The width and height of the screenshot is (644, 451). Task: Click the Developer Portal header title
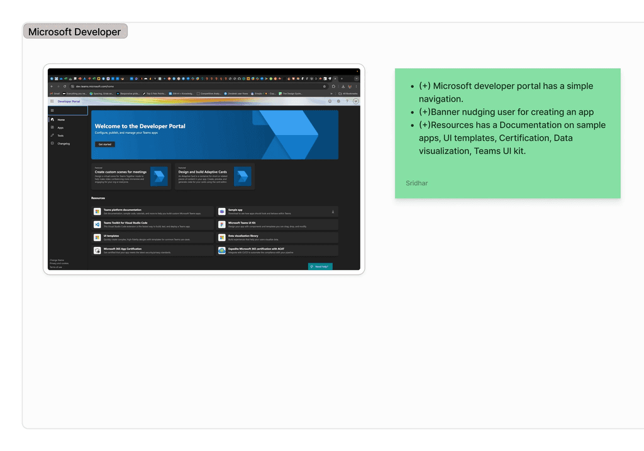pos(69,101)
